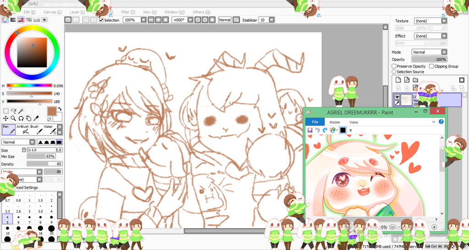This screenshot has height=250, width=469.
Task: Select the zoom magnifier tool
Action: click(13, 119)
